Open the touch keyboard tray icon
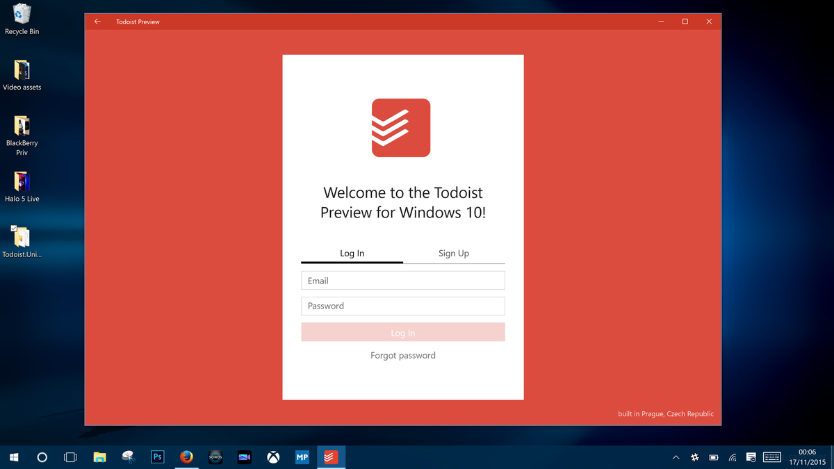The image size is (834, 469). point(772,457)
